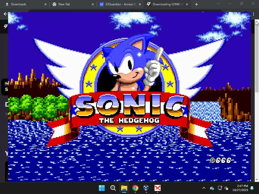Click the page vertical scrollbar thumb
This screenshot has height=194, width=259.
click(257, 56)
